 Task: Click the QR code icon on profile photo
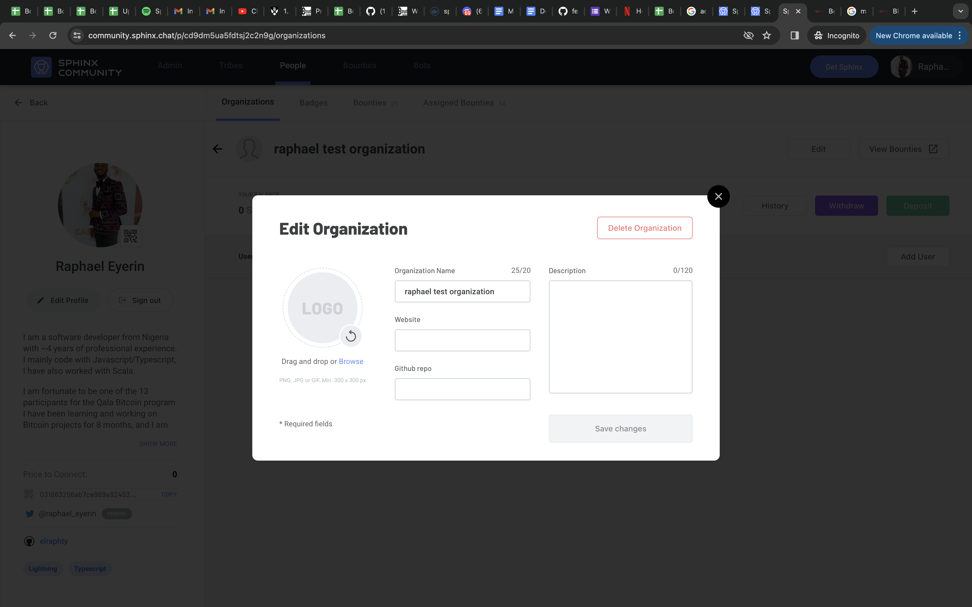[x=130, y=236]
